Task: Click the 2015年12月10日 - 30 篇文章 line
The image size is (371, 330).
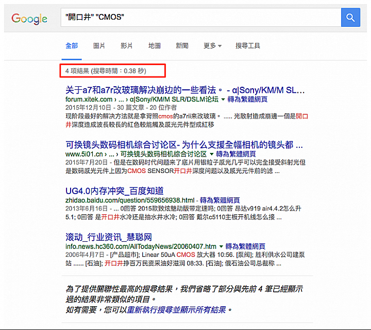Action: coord(121,107)
